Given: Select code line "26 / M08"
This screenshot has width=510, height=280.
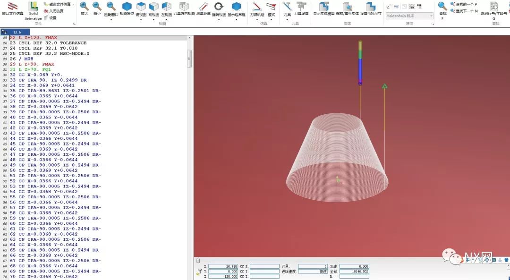Looking at the screenshot, I should [x=21, y=59].
